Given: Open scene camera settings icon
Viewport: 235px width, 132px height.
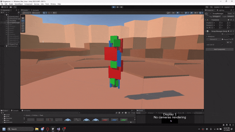Looking at the screenshot, I should 196,13.
